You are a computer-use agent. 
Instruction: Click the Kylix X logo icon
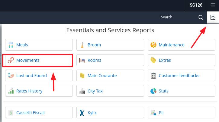(82, 113)
